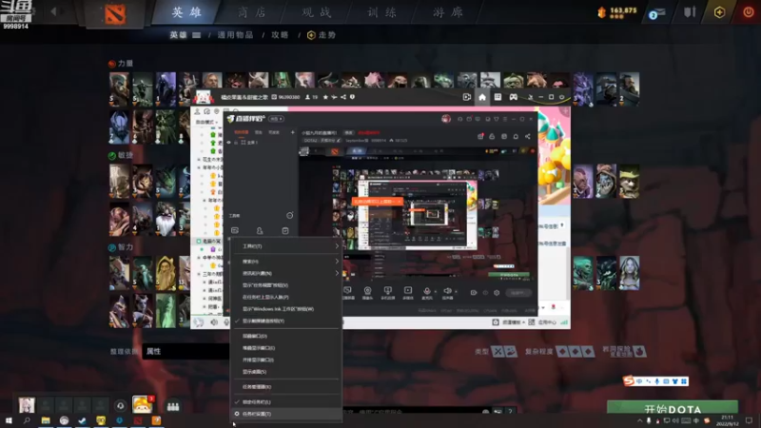Click the back arrow beside Dota logo

pyautogui.click(x=53, y=11)
